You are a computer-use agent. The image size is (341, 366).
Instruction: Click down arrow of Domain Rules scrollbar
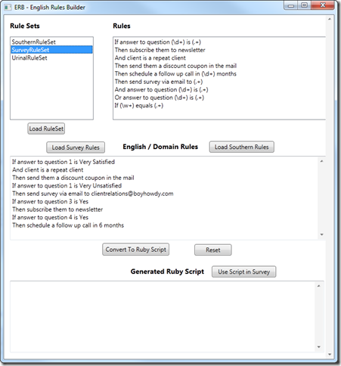coord(321,234)
